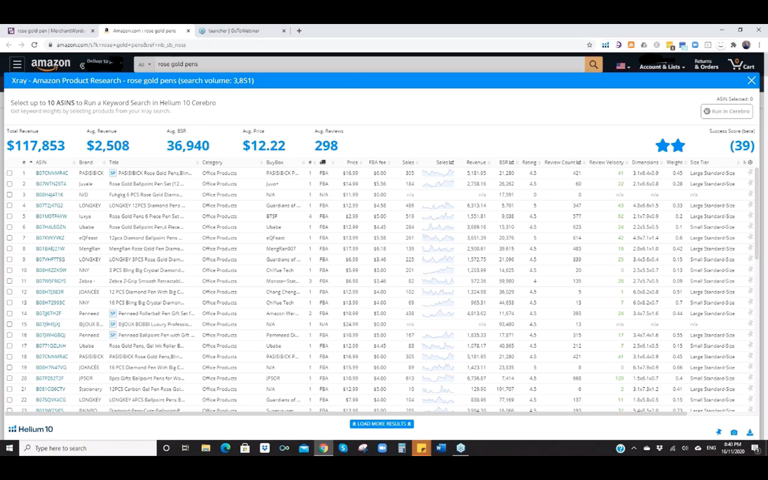Click the Amazon search magnifier button
The height and width of the screenshot is (480, 768).
pos(593,64)
